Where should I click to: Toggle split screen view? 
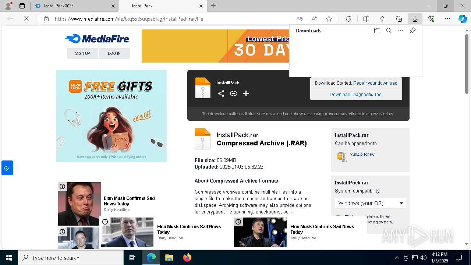pos(366,19)
